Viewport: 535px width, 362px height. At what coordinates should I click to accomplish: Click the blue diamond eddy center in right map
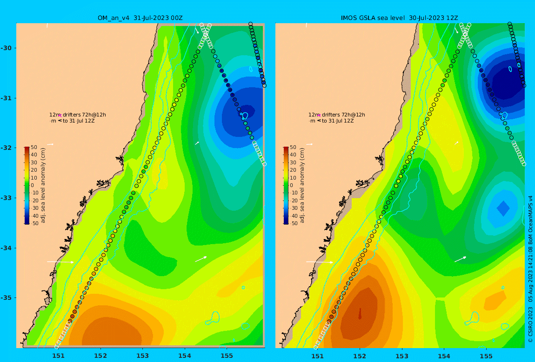[503, 208]
